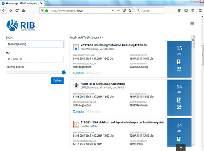Bookmark the München Haustechnik tender
This screenshot has width=204, height=151.
click(179, 100)
